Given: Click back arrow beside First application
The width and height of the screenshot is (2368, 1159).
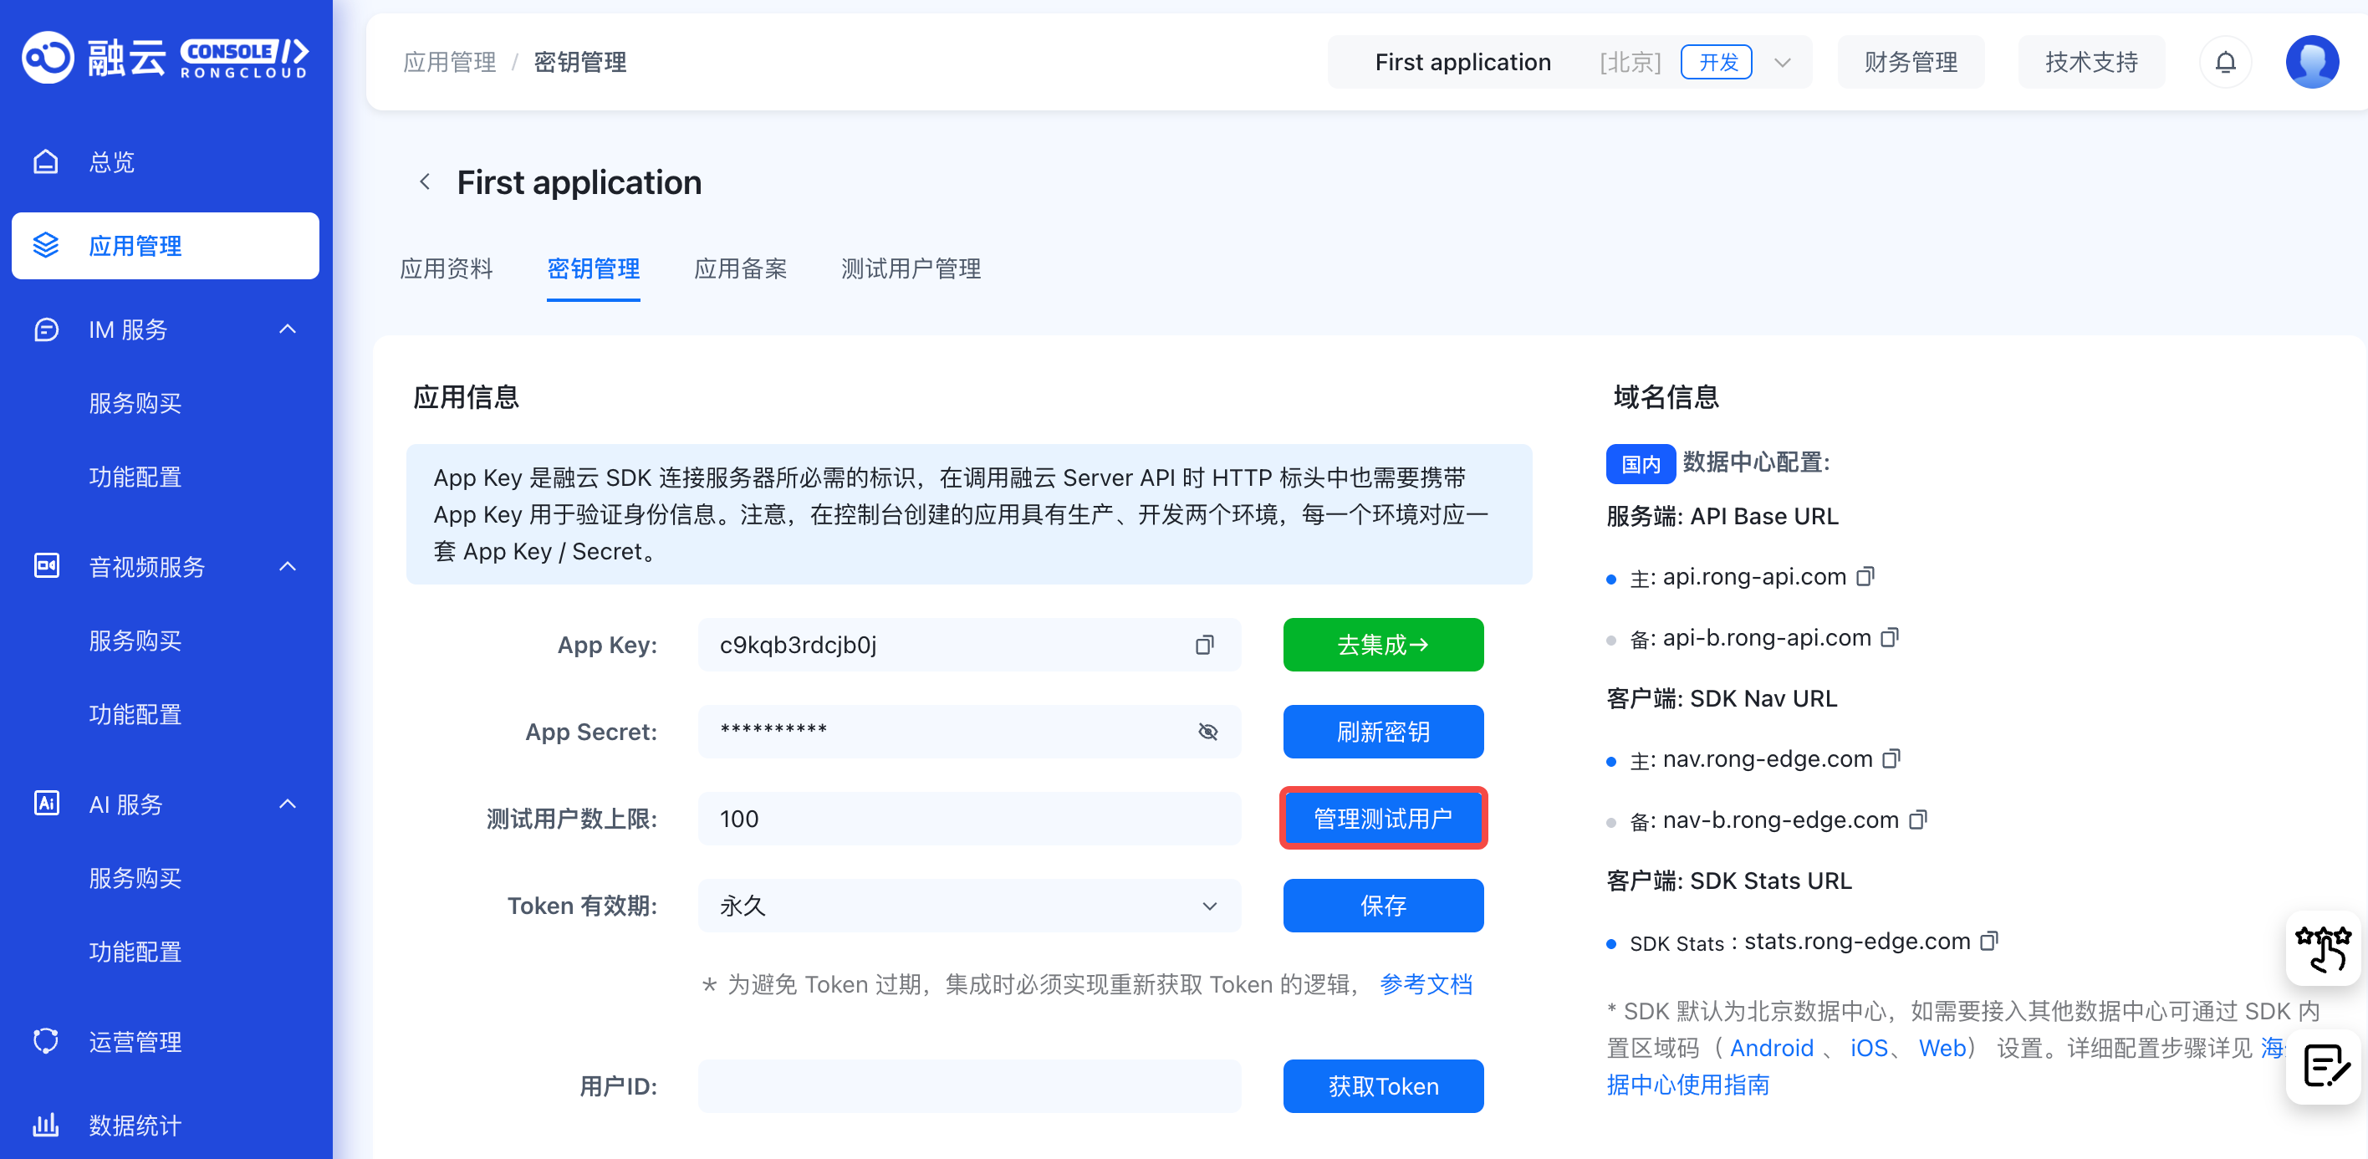Looking at the screenshot, I should pyautogui.click(x=425, y=182).
